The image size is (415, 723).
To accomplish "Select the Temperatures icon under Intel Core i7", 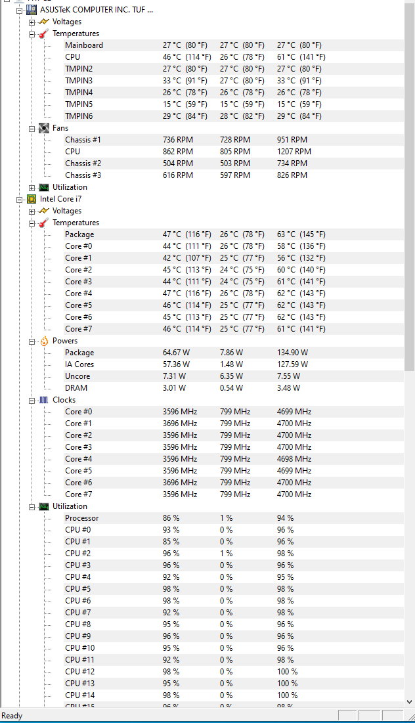I will (x=43, y=222).
